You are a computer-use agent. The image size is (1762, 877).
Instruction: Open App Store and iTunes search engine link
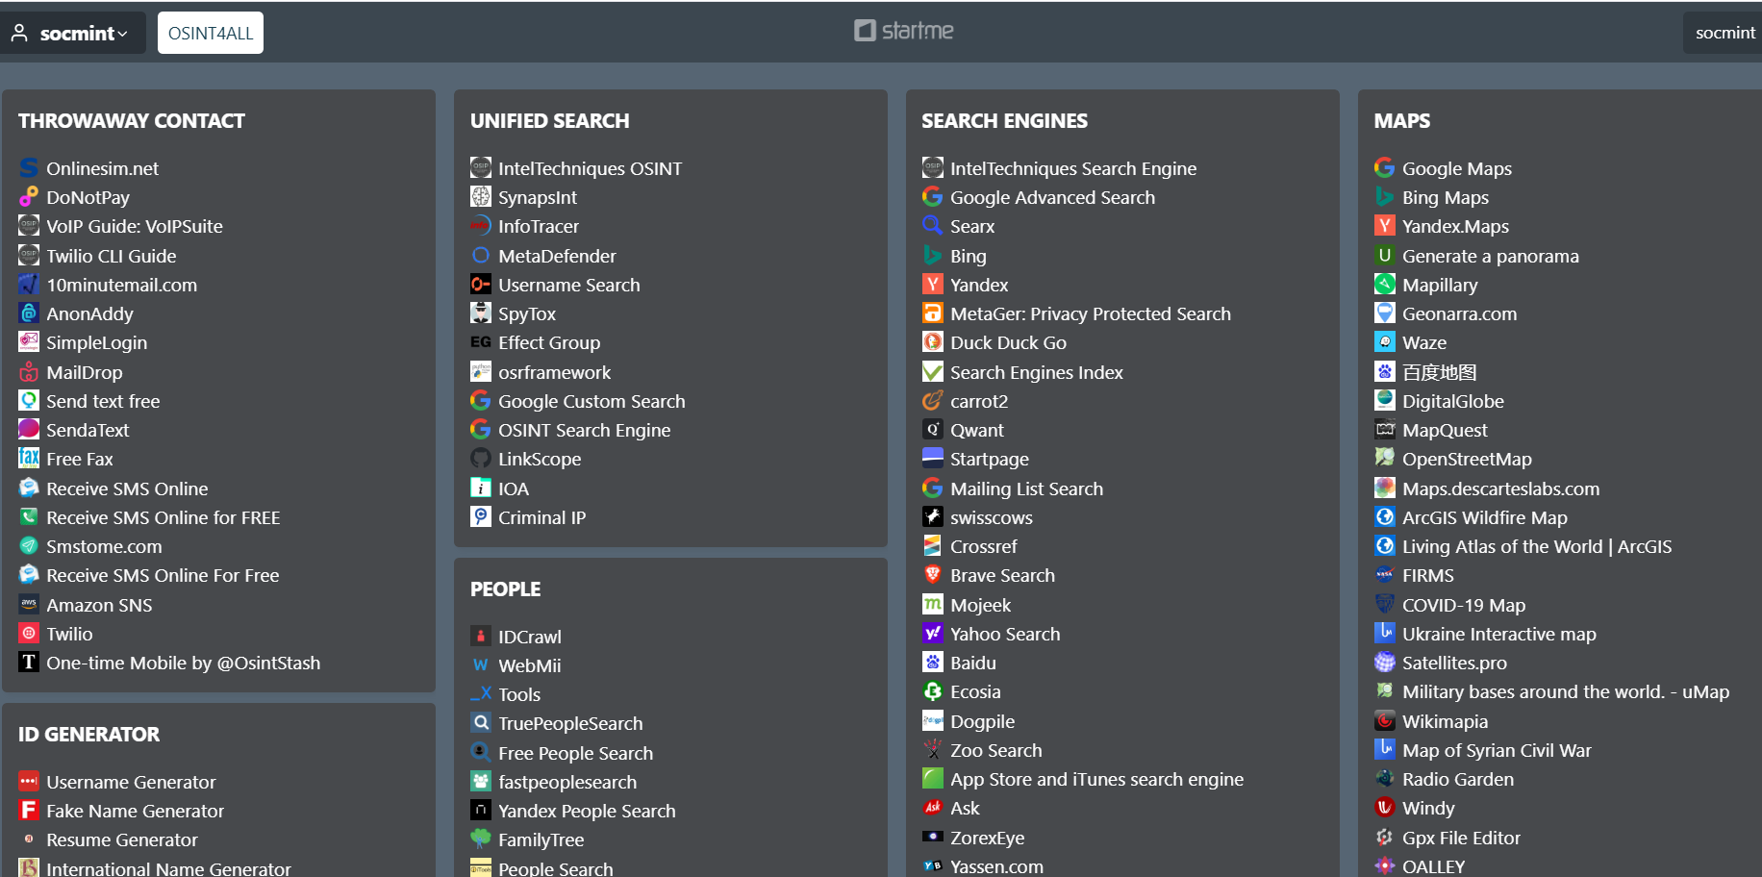1096,779
